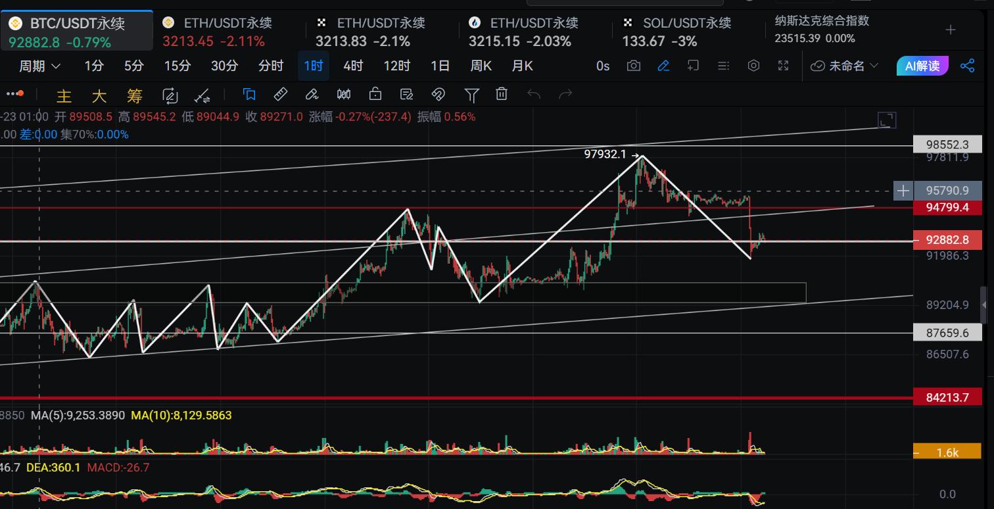The width and height of the screenshot is (994, 509).
Task: Click the 筹 chip distribution icon
Action: [x=135, y=96]
